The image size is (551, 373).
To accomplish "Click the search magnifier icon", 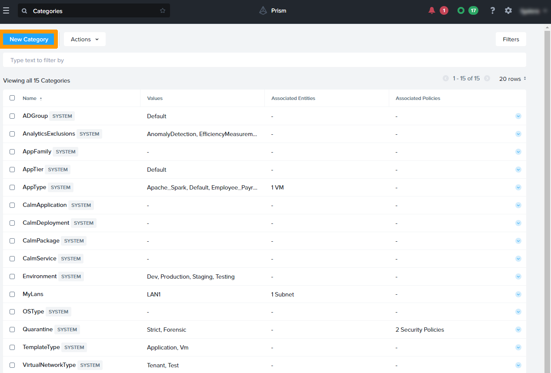I will click(24, 11).
